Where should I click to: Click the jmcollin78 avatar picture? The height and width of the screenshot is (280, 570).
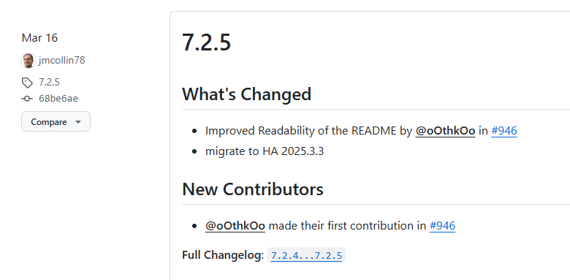pos(28,61)
